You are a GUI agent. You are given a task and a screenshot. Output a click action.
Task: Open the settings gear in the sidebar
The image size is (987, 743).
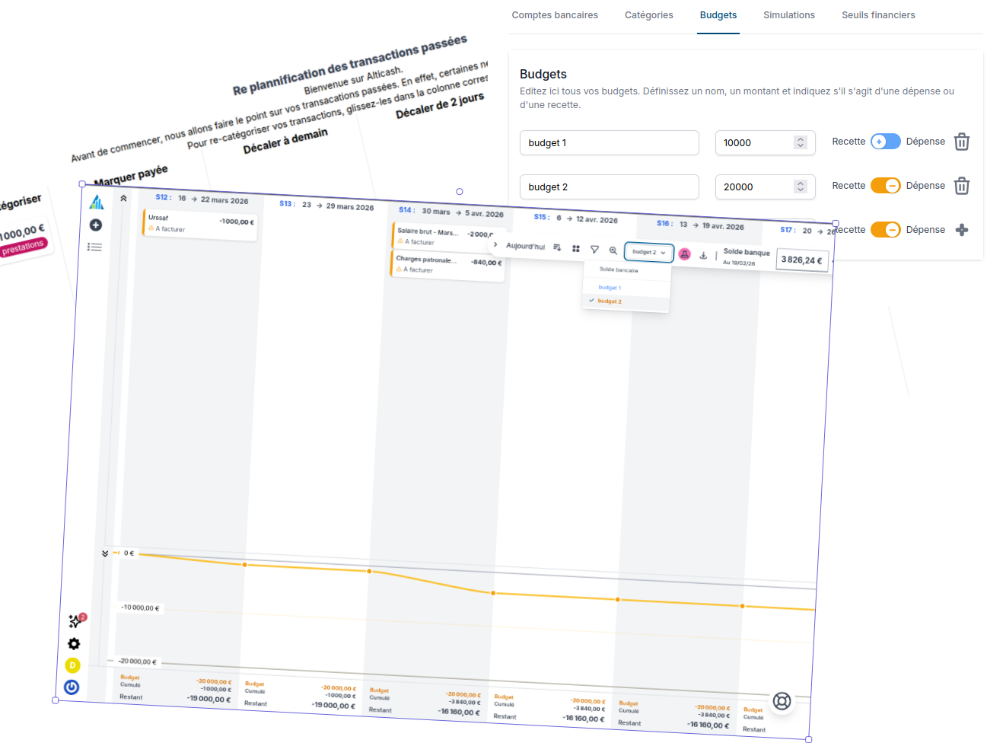coord(74,644)
